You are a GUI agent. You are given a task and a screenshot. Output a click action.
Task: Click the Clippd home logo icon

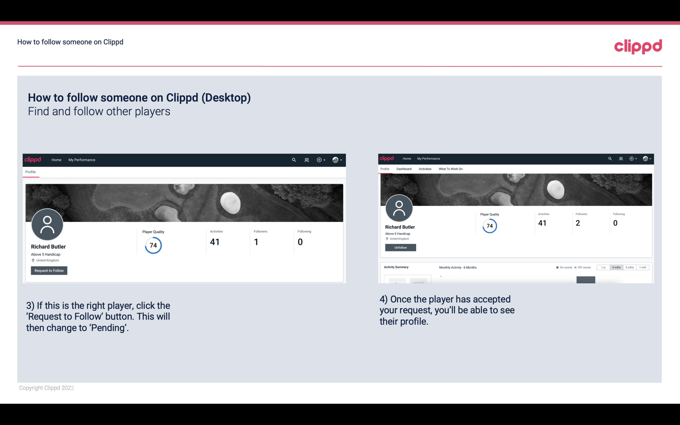pos(33,159)
